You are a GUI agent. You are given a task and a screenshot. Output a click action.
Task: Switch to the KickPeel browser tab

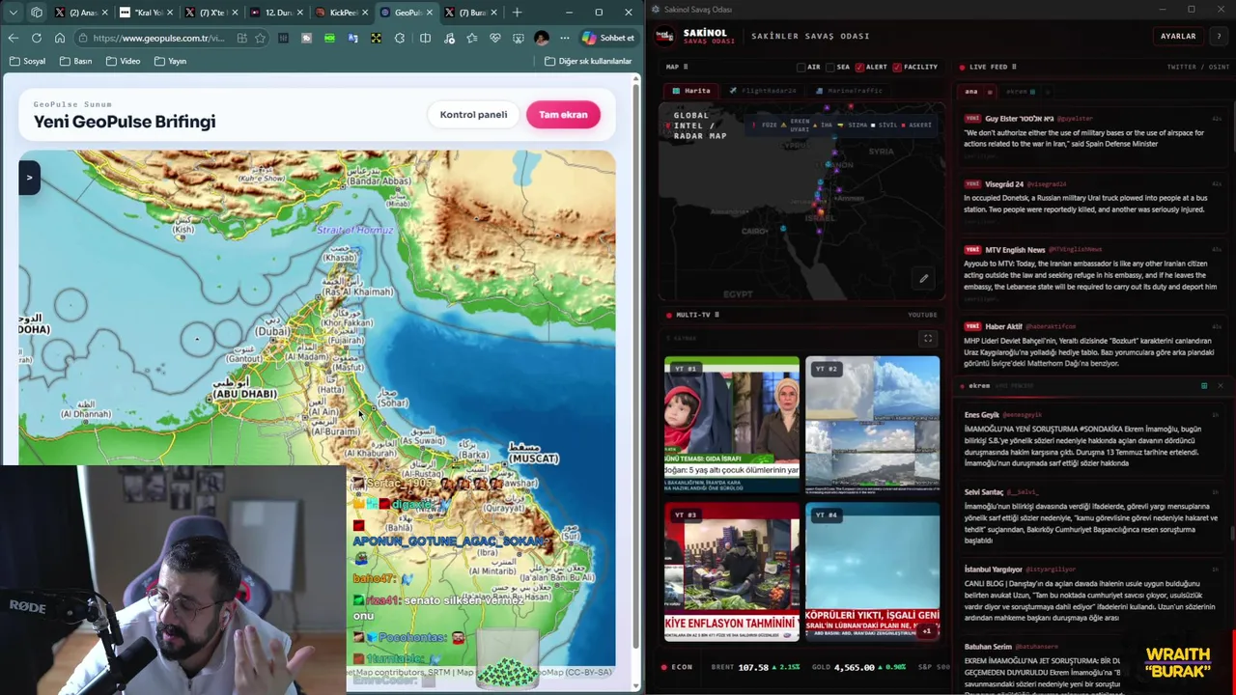tap(343, 13)
